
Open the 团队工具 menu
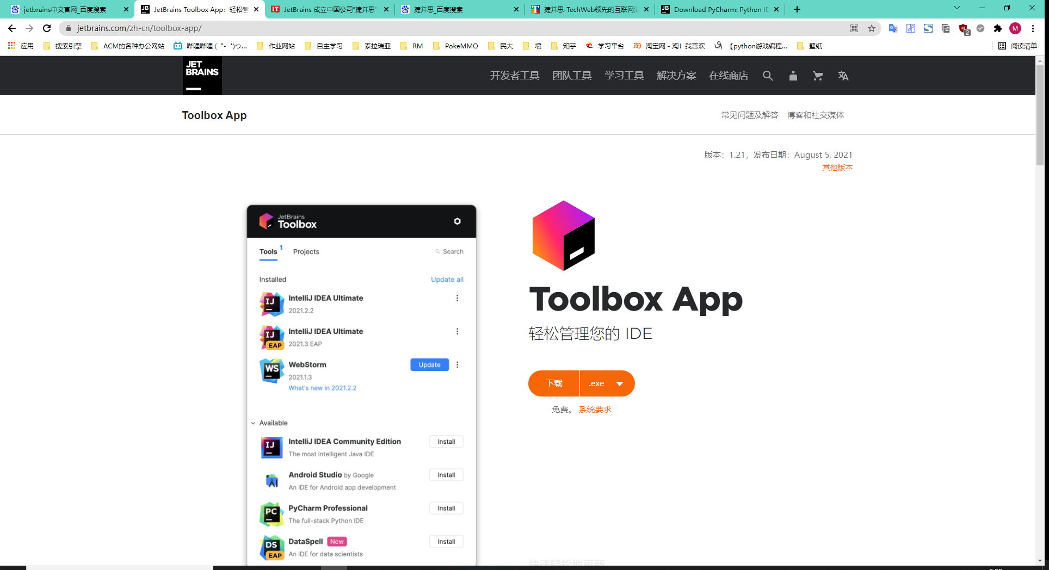click(572, 76)
